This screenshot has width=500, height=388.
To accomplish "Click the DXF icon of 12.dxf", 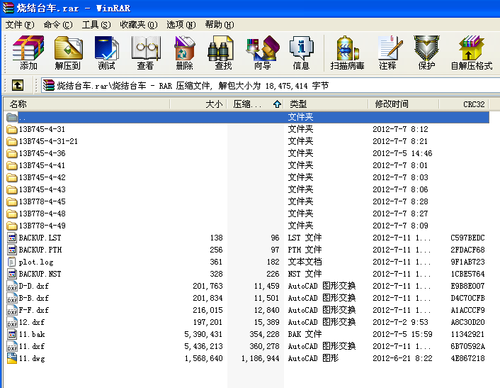I will 12,322.
